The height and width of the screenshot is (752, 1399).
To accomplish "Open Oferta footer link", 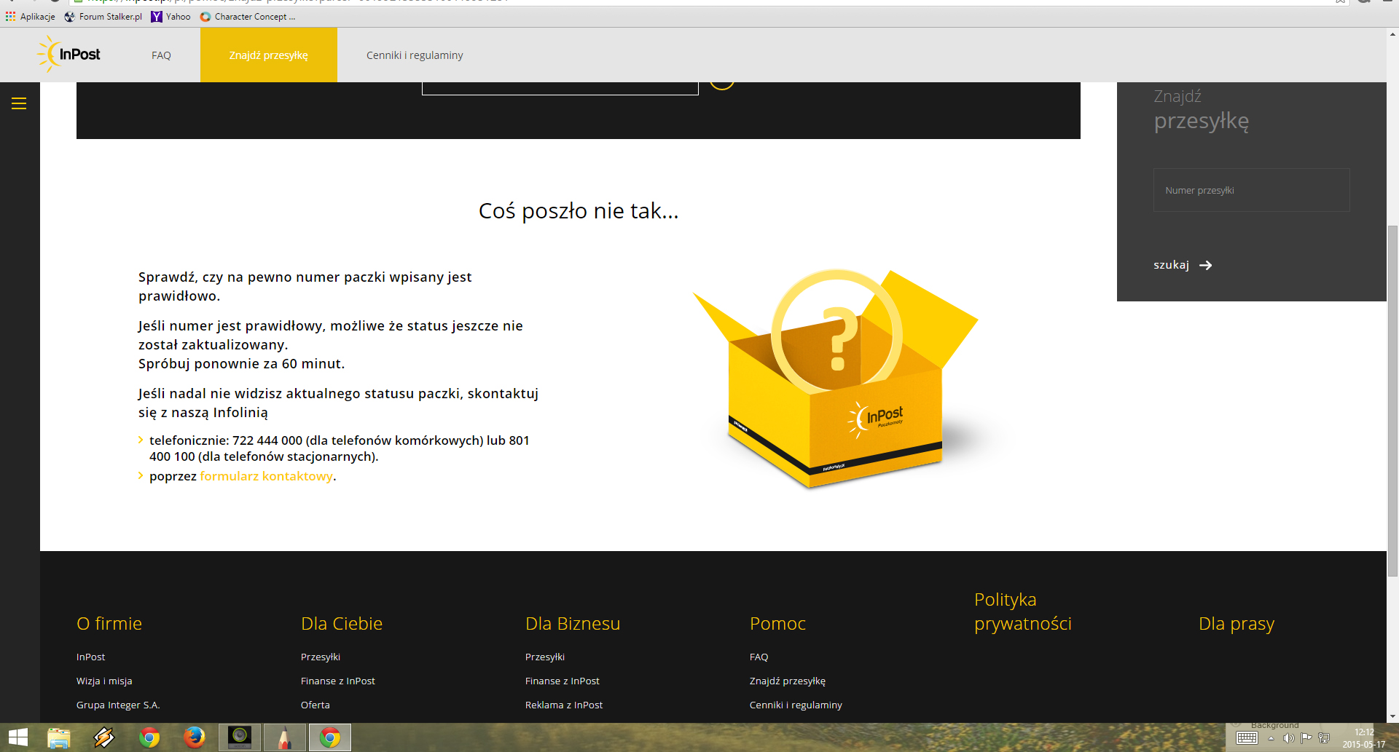I will 316,705.
